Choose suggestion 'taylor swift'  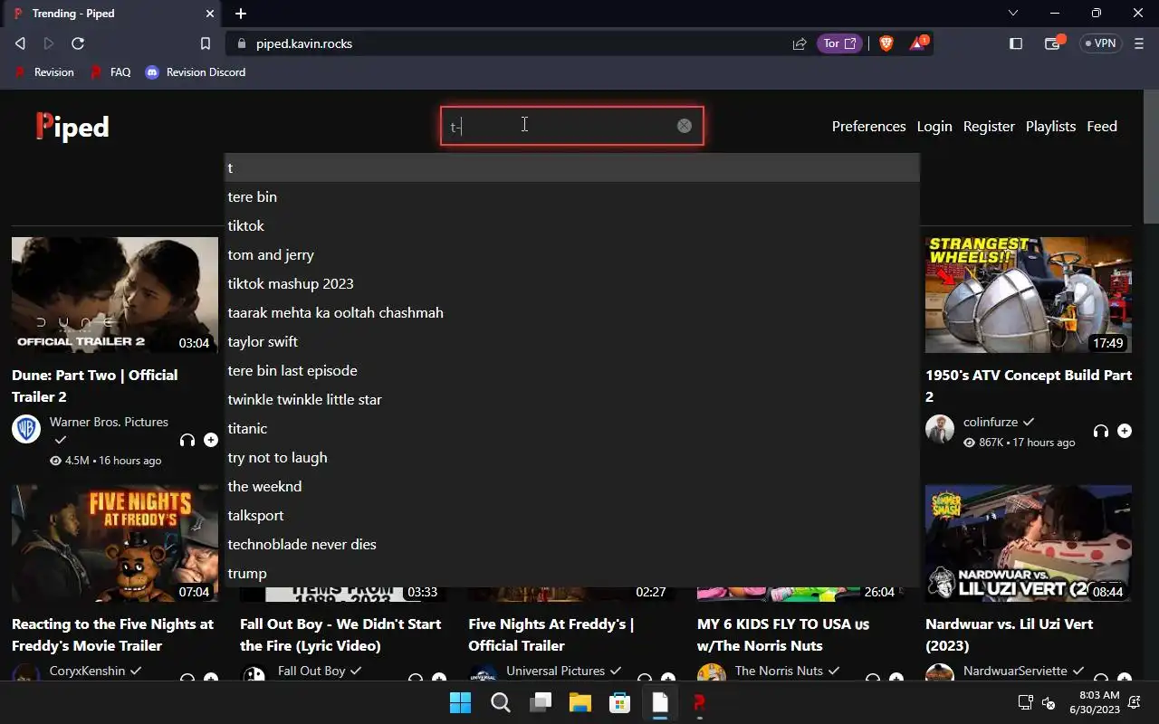click(x=572, y=341)
